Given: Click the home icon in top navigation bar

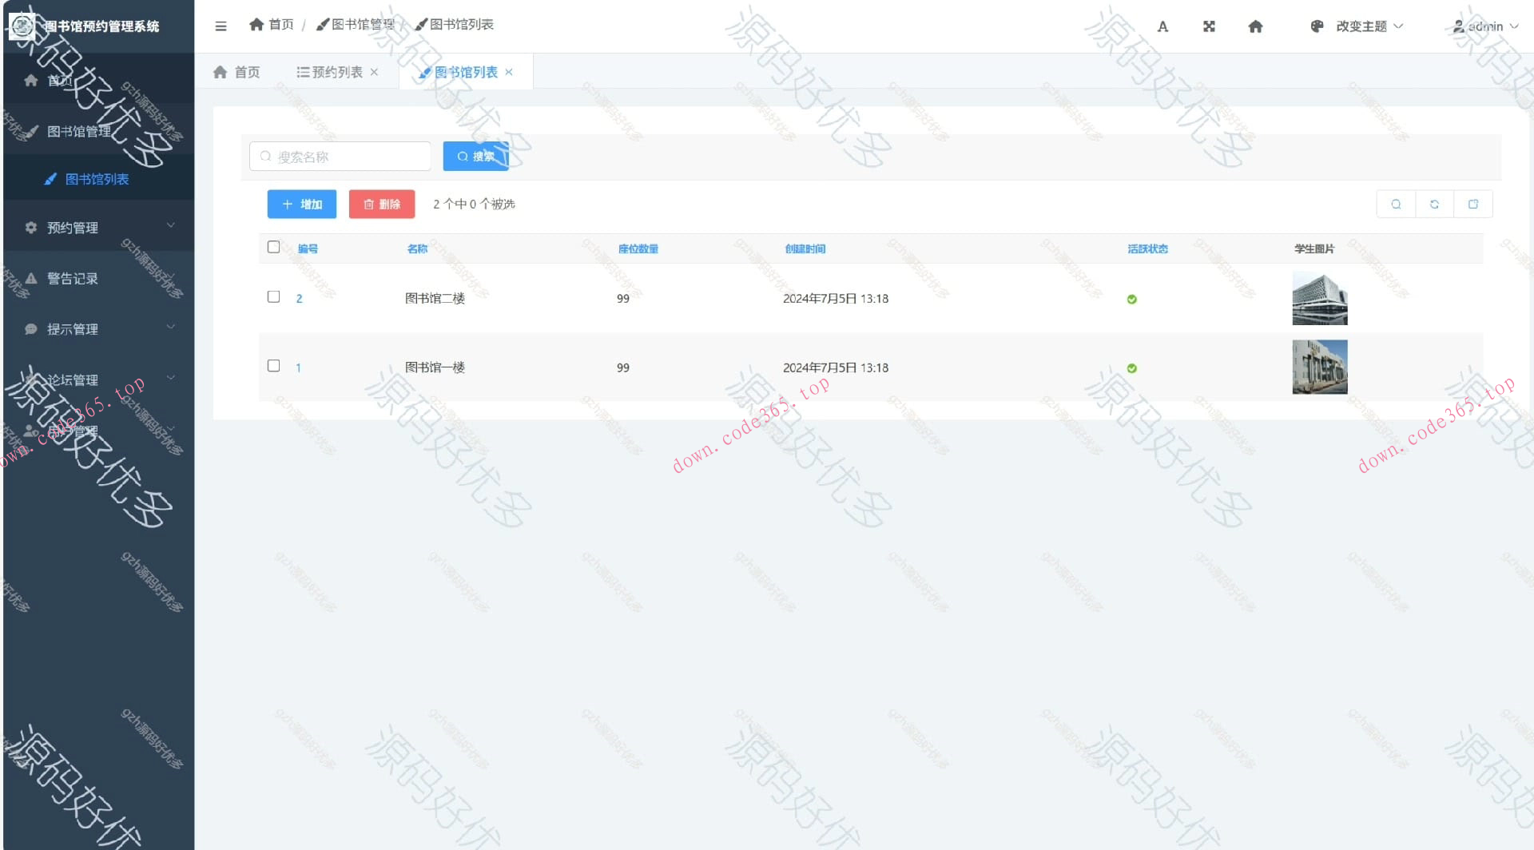Looking at the screenshot, I should 1255,26.
